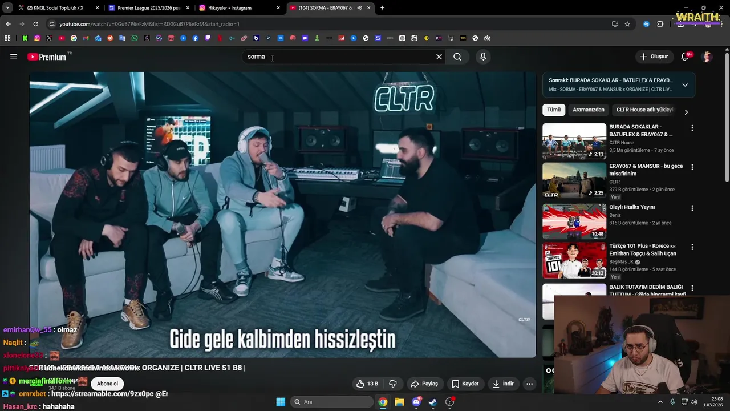The height and width of the screenshot is (411, 730).
Task: Show more filter chips with right arrow
Action: pyautogui.click(x=686, y=112)
